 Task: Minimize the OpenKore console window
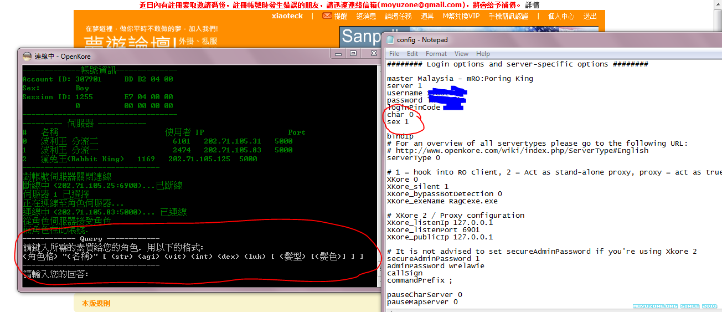338,54
